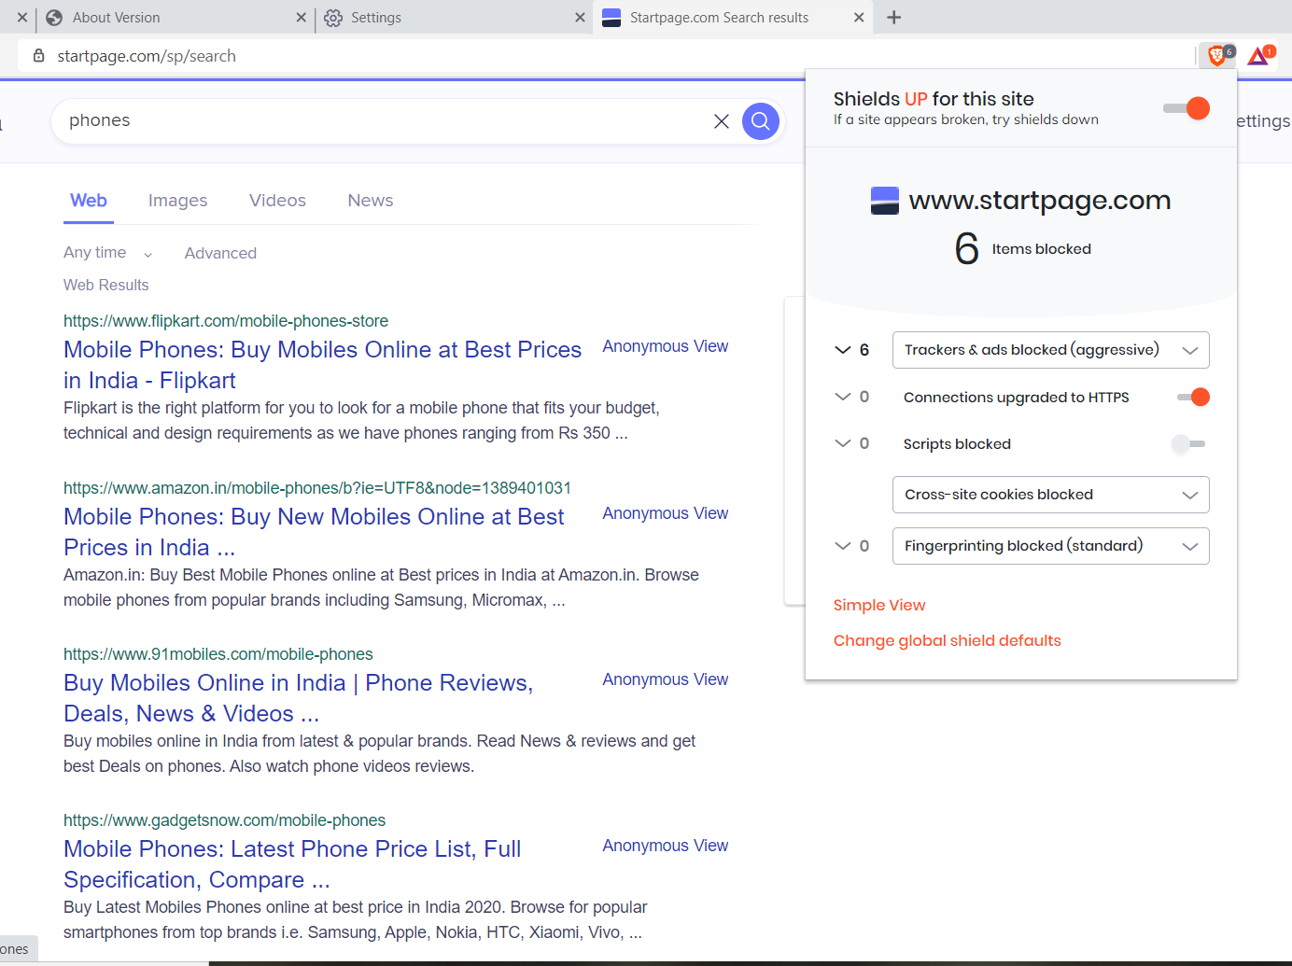Expand the 6 blocked trackers list chevron
Screen dimensions: 1292x966
coord(843,350)
